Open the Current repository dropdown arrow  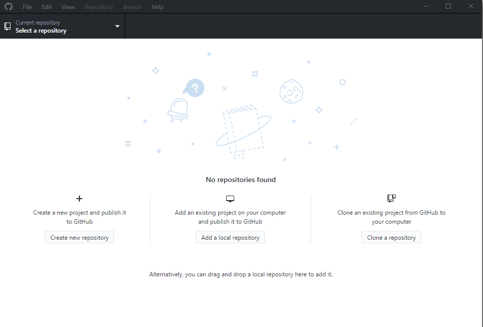pos(117,26)
